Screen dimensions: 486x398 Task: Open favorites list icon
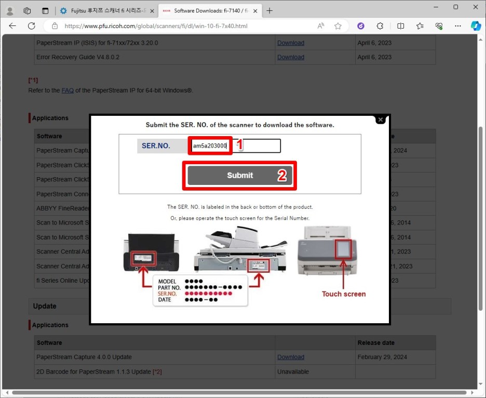[420, 26]
